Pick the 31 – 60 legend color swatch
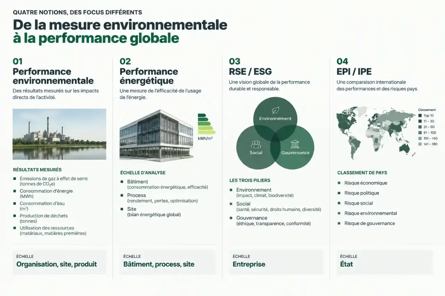The width and height of the screenshot is (445, 296). 420,127
